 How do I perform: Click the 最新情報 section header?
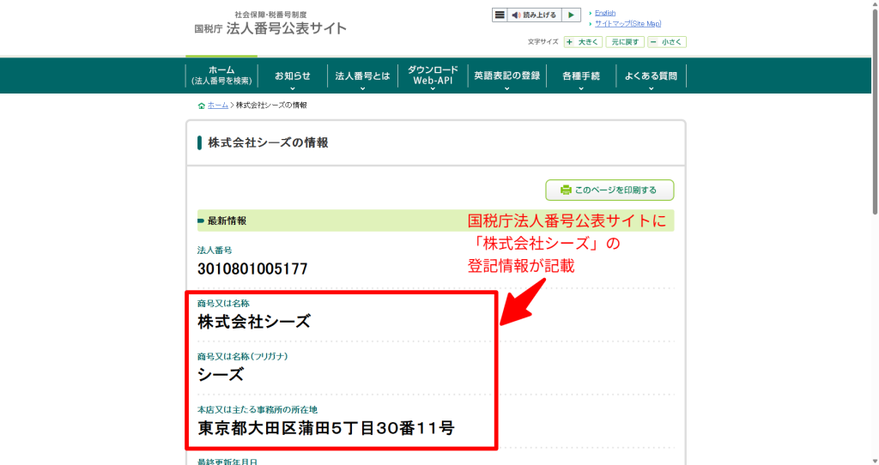(x=435, y=220)
